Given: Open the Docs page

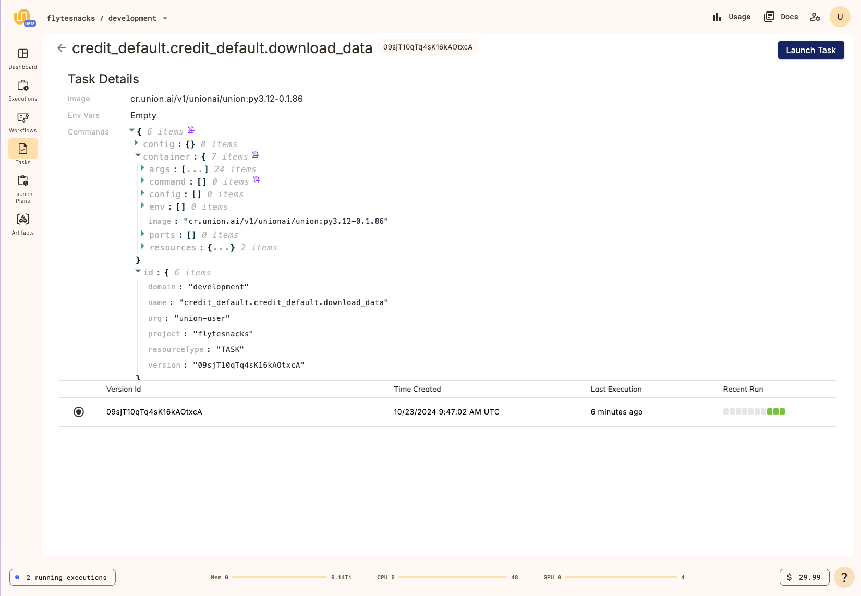Looking at the screenshot, I should (781, 17).
